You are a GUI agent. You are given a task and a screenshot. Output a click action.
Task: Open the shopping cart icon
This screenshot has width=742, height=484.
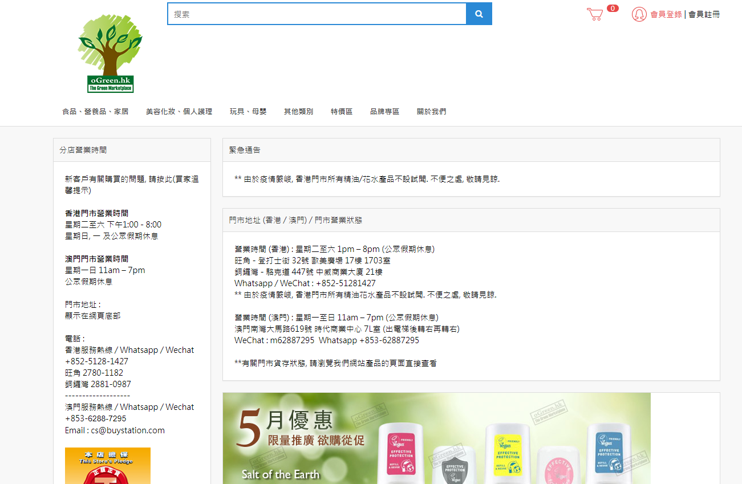pyautogui.click(x=595, y=14)
